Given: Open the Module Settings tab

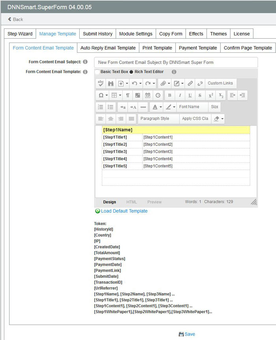Looking at the screenshot, I should click(x=136, y=34).
